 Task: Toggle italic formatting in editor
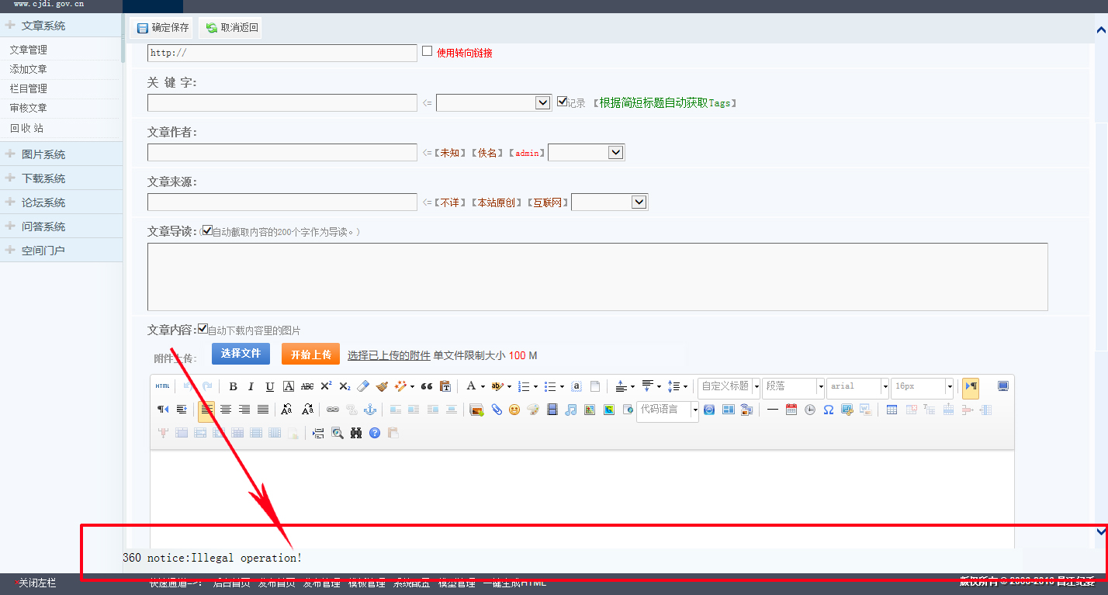[251, 386]
